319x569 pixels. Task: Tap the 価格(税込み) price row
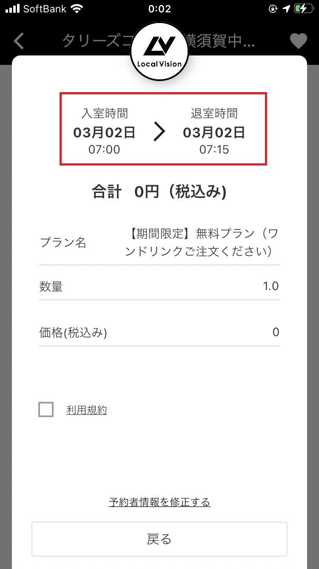(x=159, y=332)
